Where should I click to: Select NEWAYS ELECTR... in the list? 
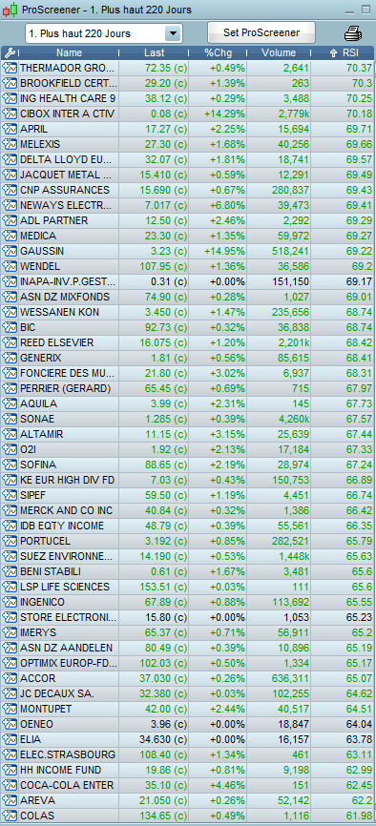pyautogui.click(x=66, y=205)
